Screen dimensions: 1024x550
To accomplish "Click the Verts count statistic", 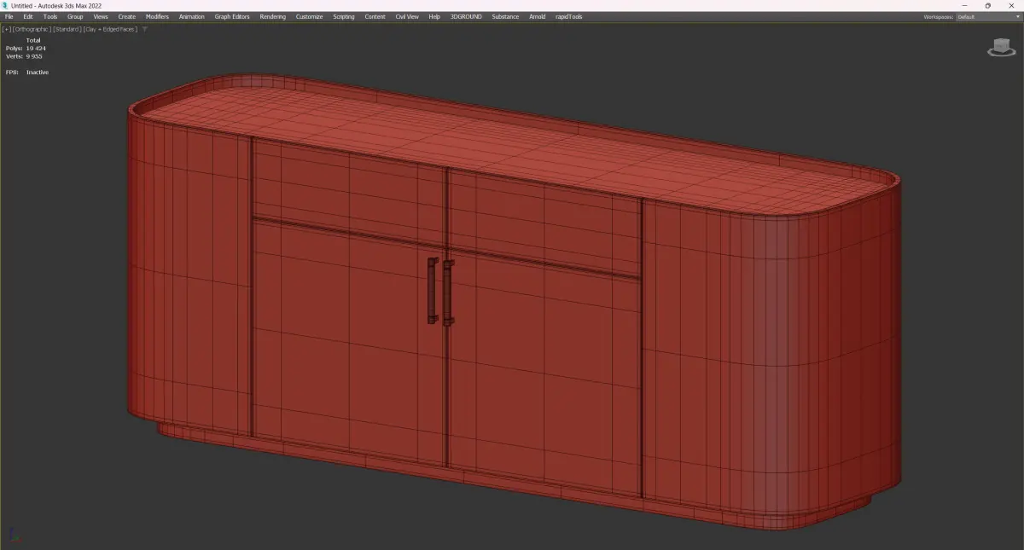I will tap(24, 56).
